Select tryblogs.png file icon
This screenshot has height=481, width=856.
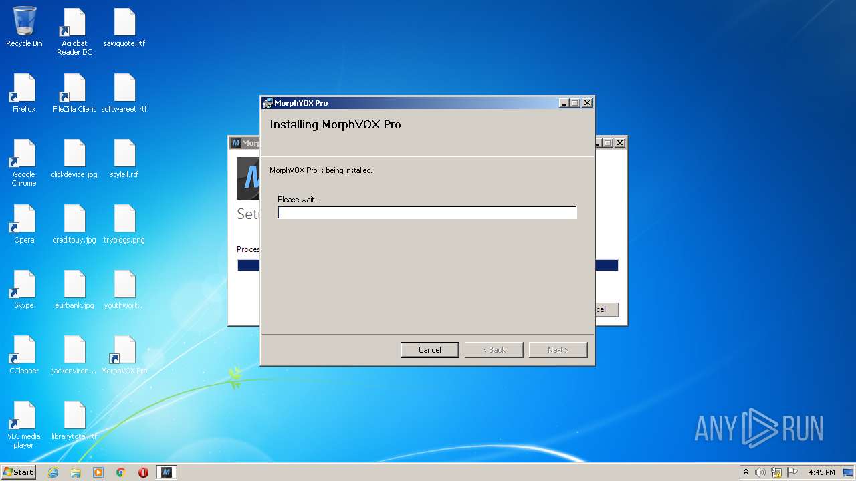click(x=124, y=223)
